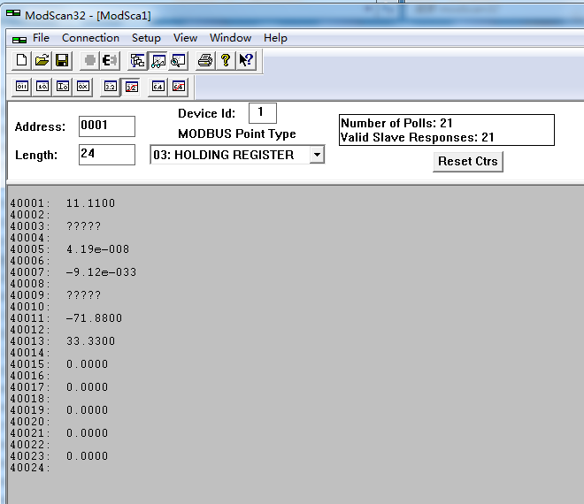Open the Setup menu
Viewport: 584px width, 504px height.
point(146,38)
